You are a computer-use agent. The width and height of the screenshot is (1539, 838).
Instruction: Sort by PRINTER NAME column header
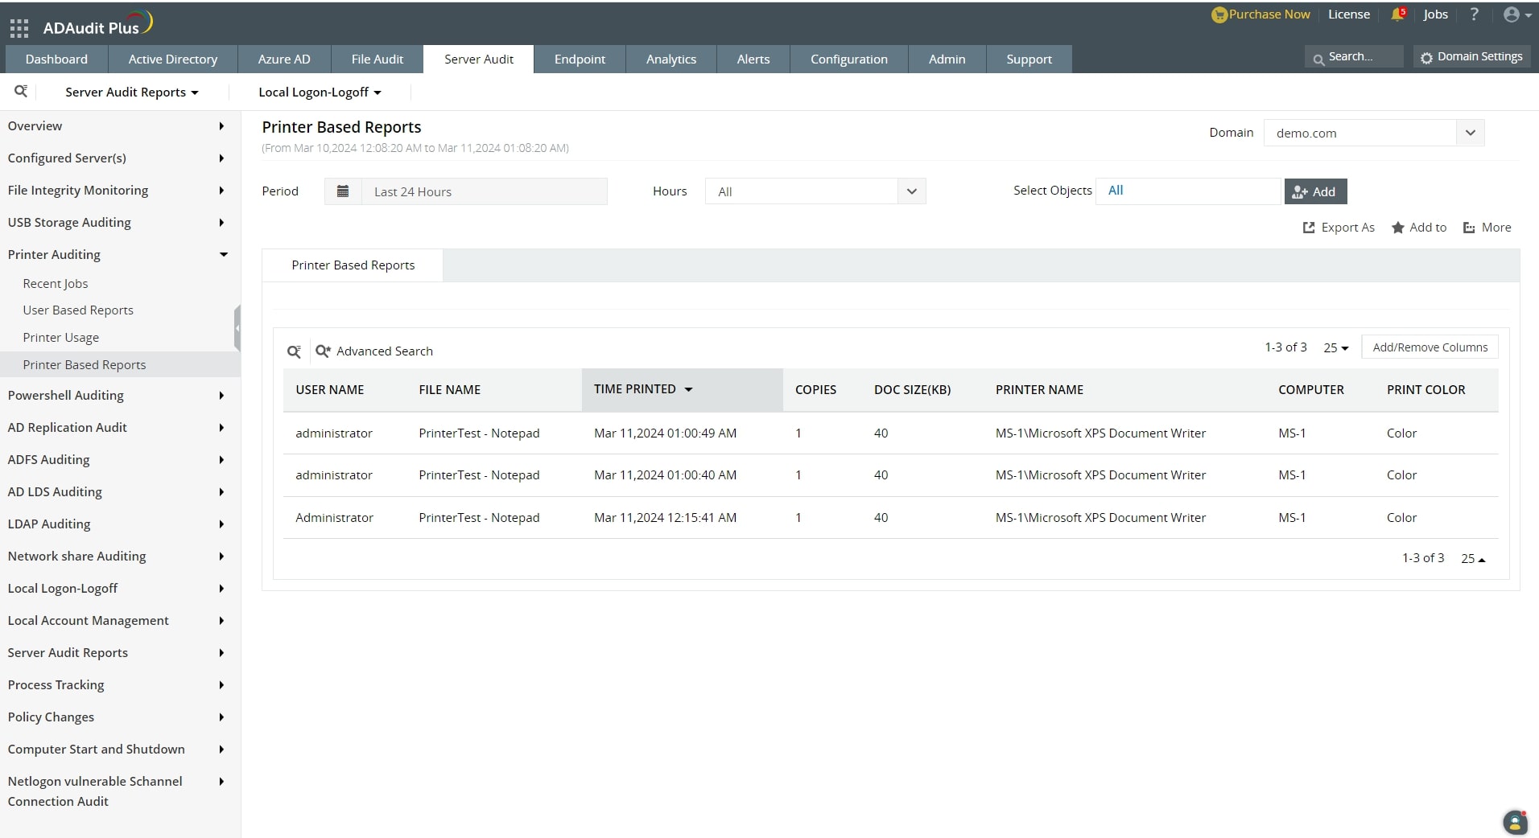coord(1039,389)
